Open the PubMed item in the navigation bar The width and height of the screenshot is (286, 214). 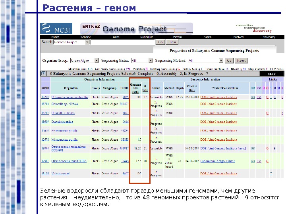pos(238,37)
